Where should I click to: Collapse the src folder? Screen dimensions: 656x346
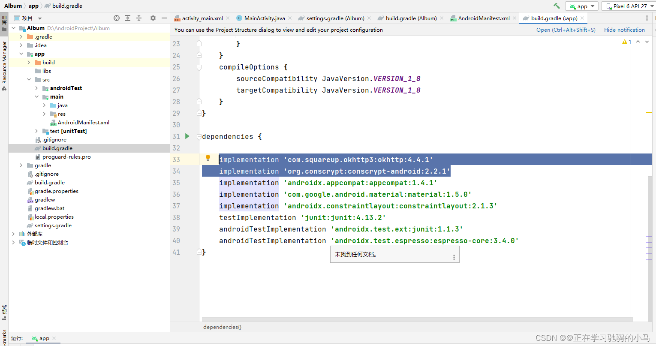29,80
